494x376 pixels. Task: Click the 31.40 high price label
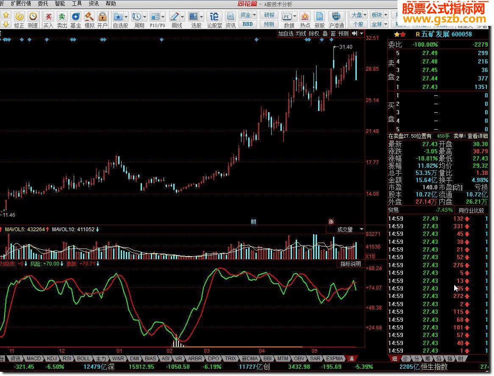point(346,47)
